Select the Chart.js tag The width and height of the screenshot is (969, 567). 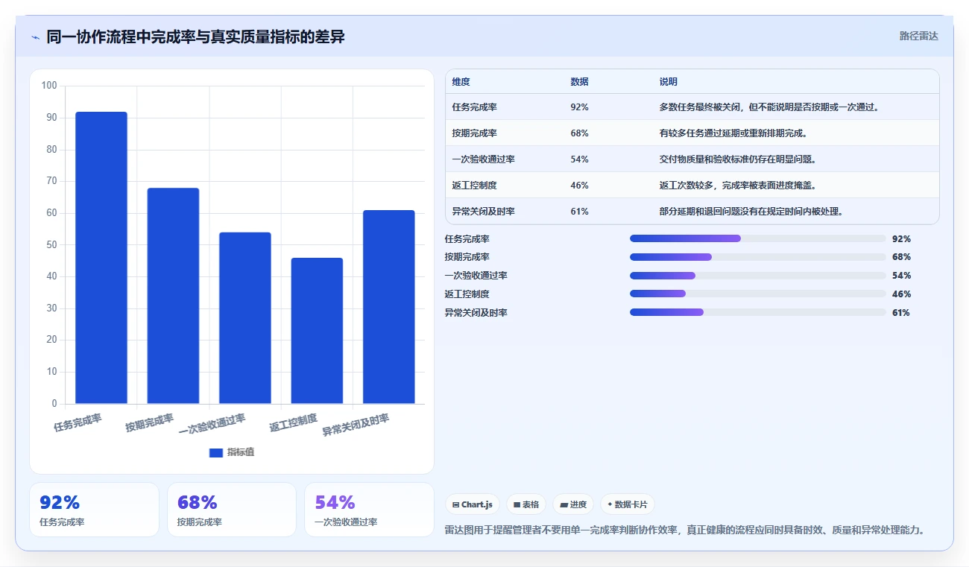pyautogui.click(x=473, y=504)
